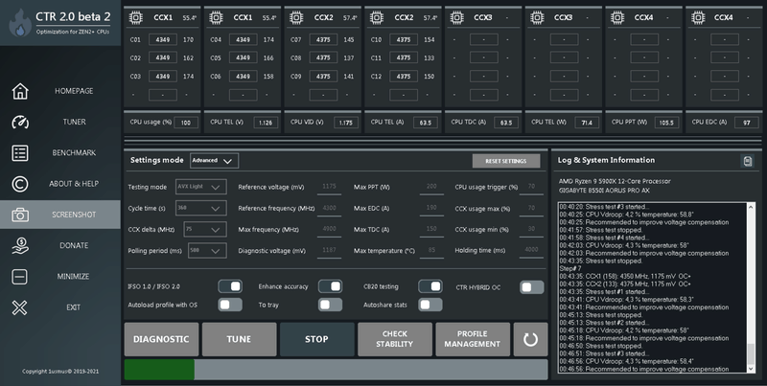Click the Homepage house icon

19,91
